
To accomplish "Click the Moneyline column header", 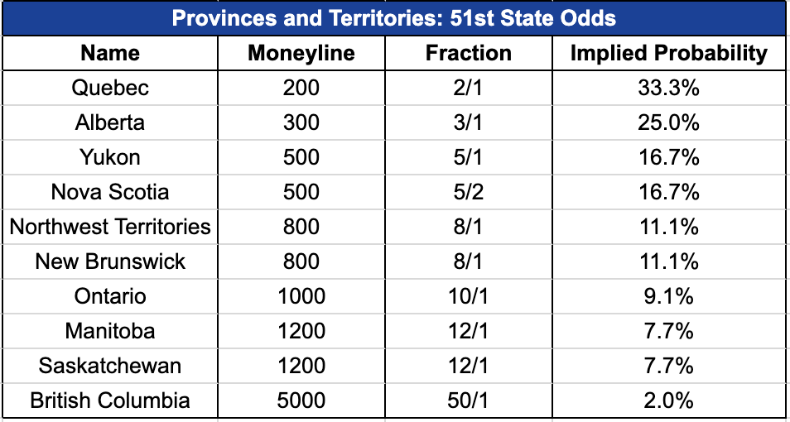I will coord(301,53).
